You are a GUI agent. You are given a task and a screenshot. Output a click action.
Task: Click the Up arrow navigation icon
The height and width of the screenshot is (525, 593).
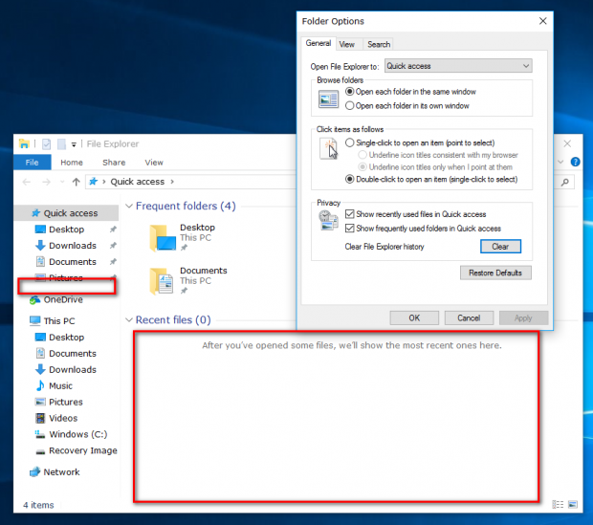[76, 182]
